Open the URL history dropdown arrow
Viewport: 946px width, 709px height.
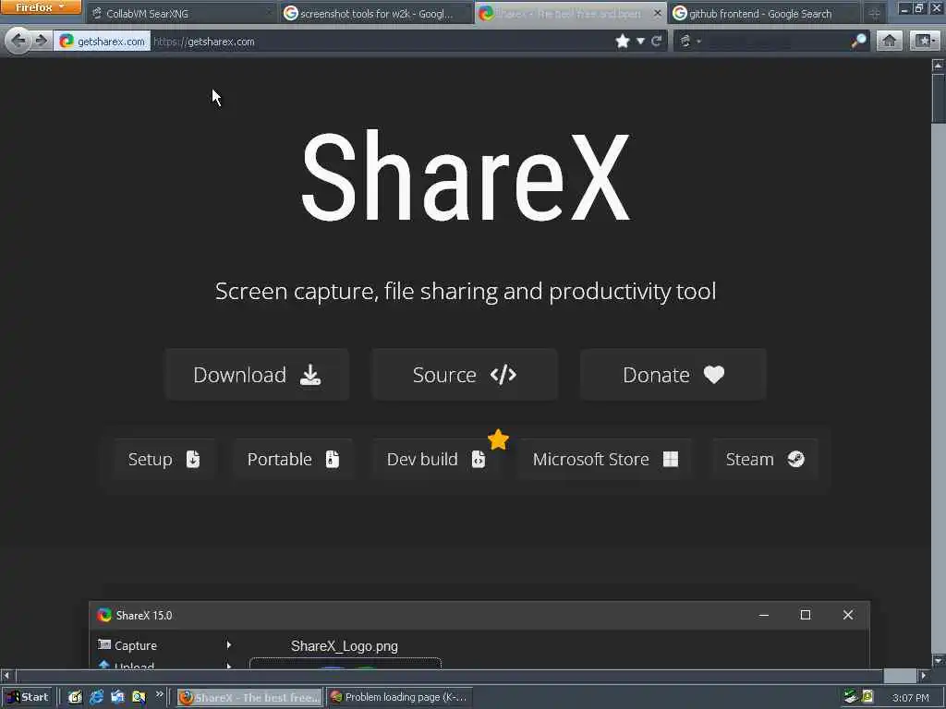tap(640, 41)
